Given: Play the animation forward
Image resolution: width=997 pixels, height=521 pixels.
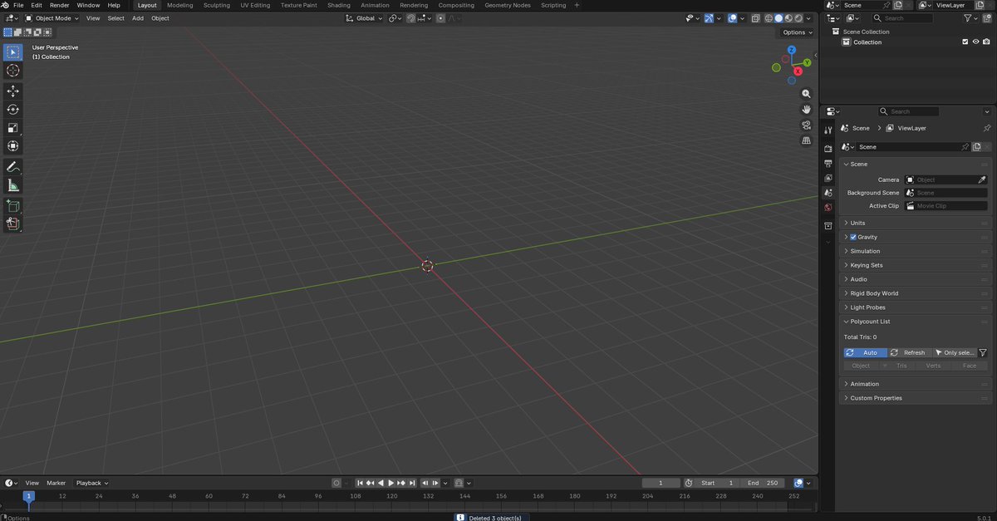Looking at the screenshot, I should tap(390, 483).
